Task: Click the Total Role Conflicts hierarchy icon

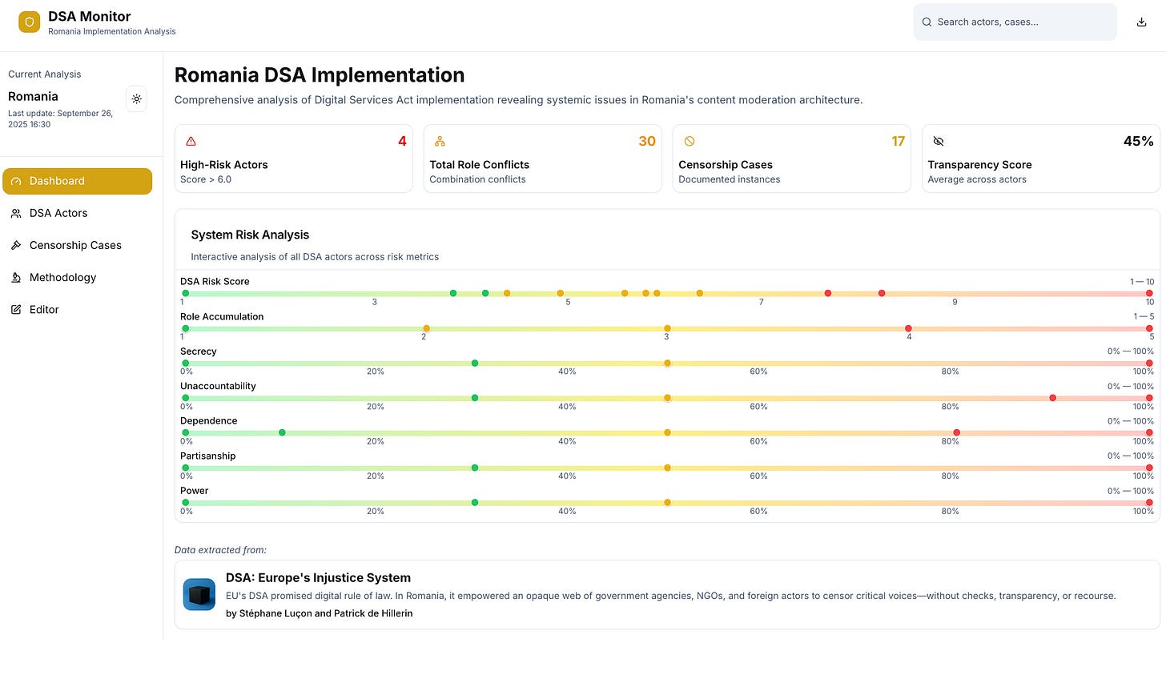Action: coord(440,141)
